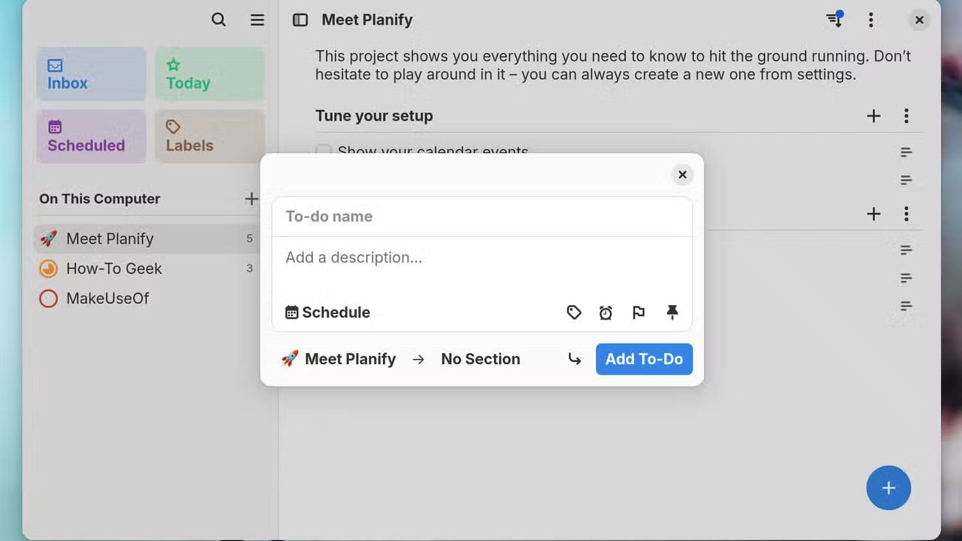The image size is (962, 541).
Task: Open the Schedule date picker
Action: click(328, 312)
